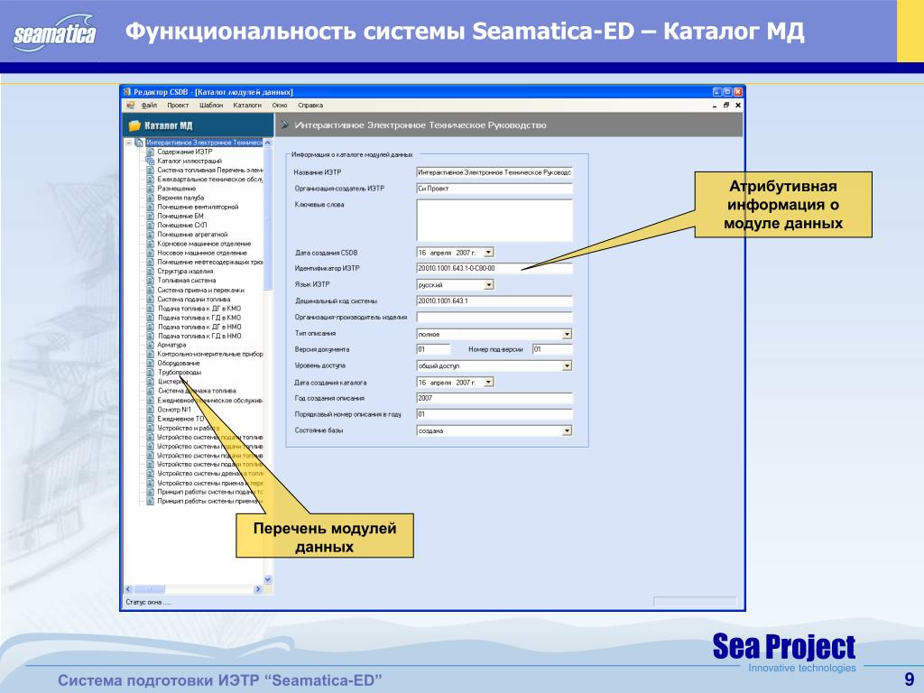Click the document icon beside Размещение
Viewport: 924px width, 693px height.
(151, 189)
